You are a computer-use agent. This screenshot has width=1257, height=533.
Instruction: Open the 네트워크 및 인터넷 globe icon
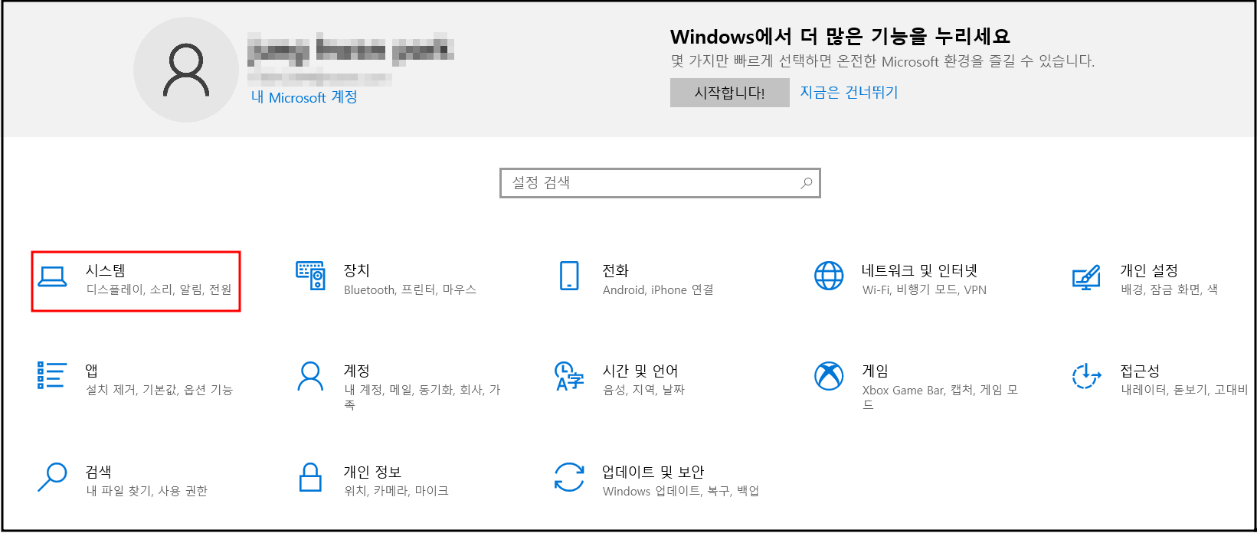pos(829,276)
